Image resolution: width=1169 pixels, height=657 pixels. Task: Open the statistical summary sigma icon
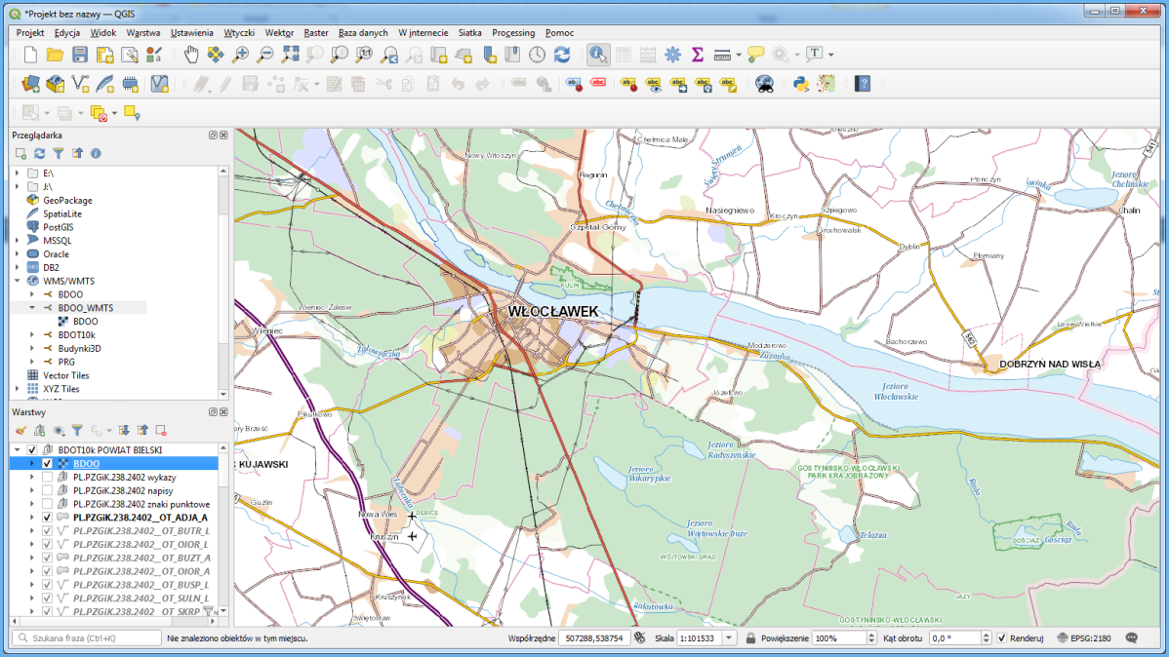click(697, 55)
